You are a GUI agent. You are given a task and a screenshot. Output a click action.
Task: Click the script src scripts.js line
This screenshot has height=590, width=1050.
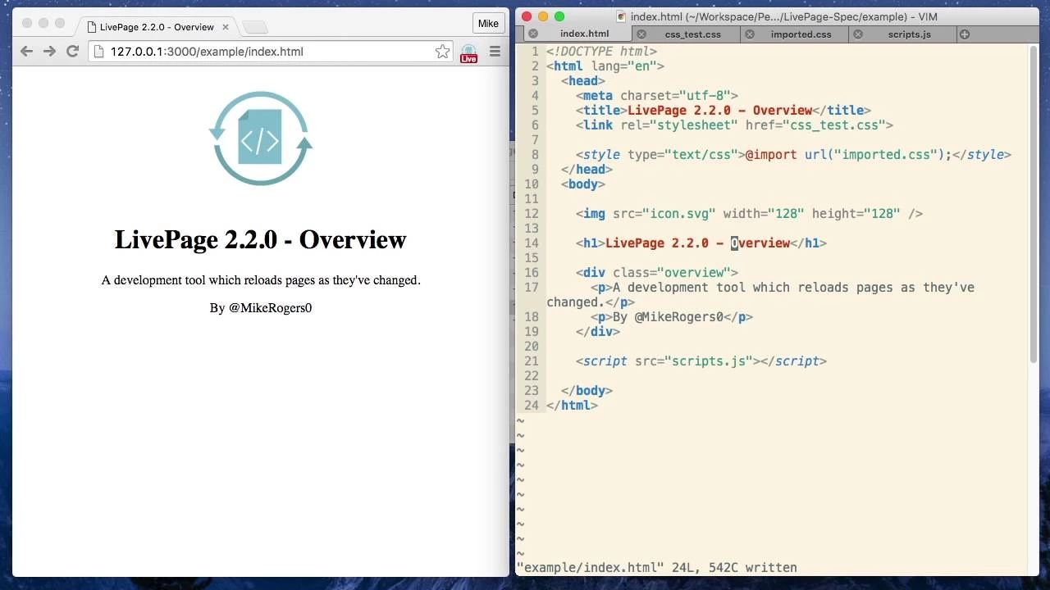[701, 361]
